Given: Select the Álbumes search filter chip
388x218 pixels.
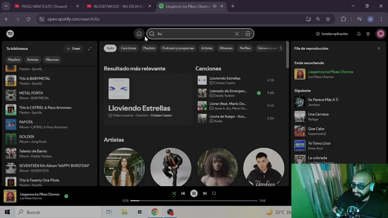Looking at the screenshot, I should coord(226,48).
